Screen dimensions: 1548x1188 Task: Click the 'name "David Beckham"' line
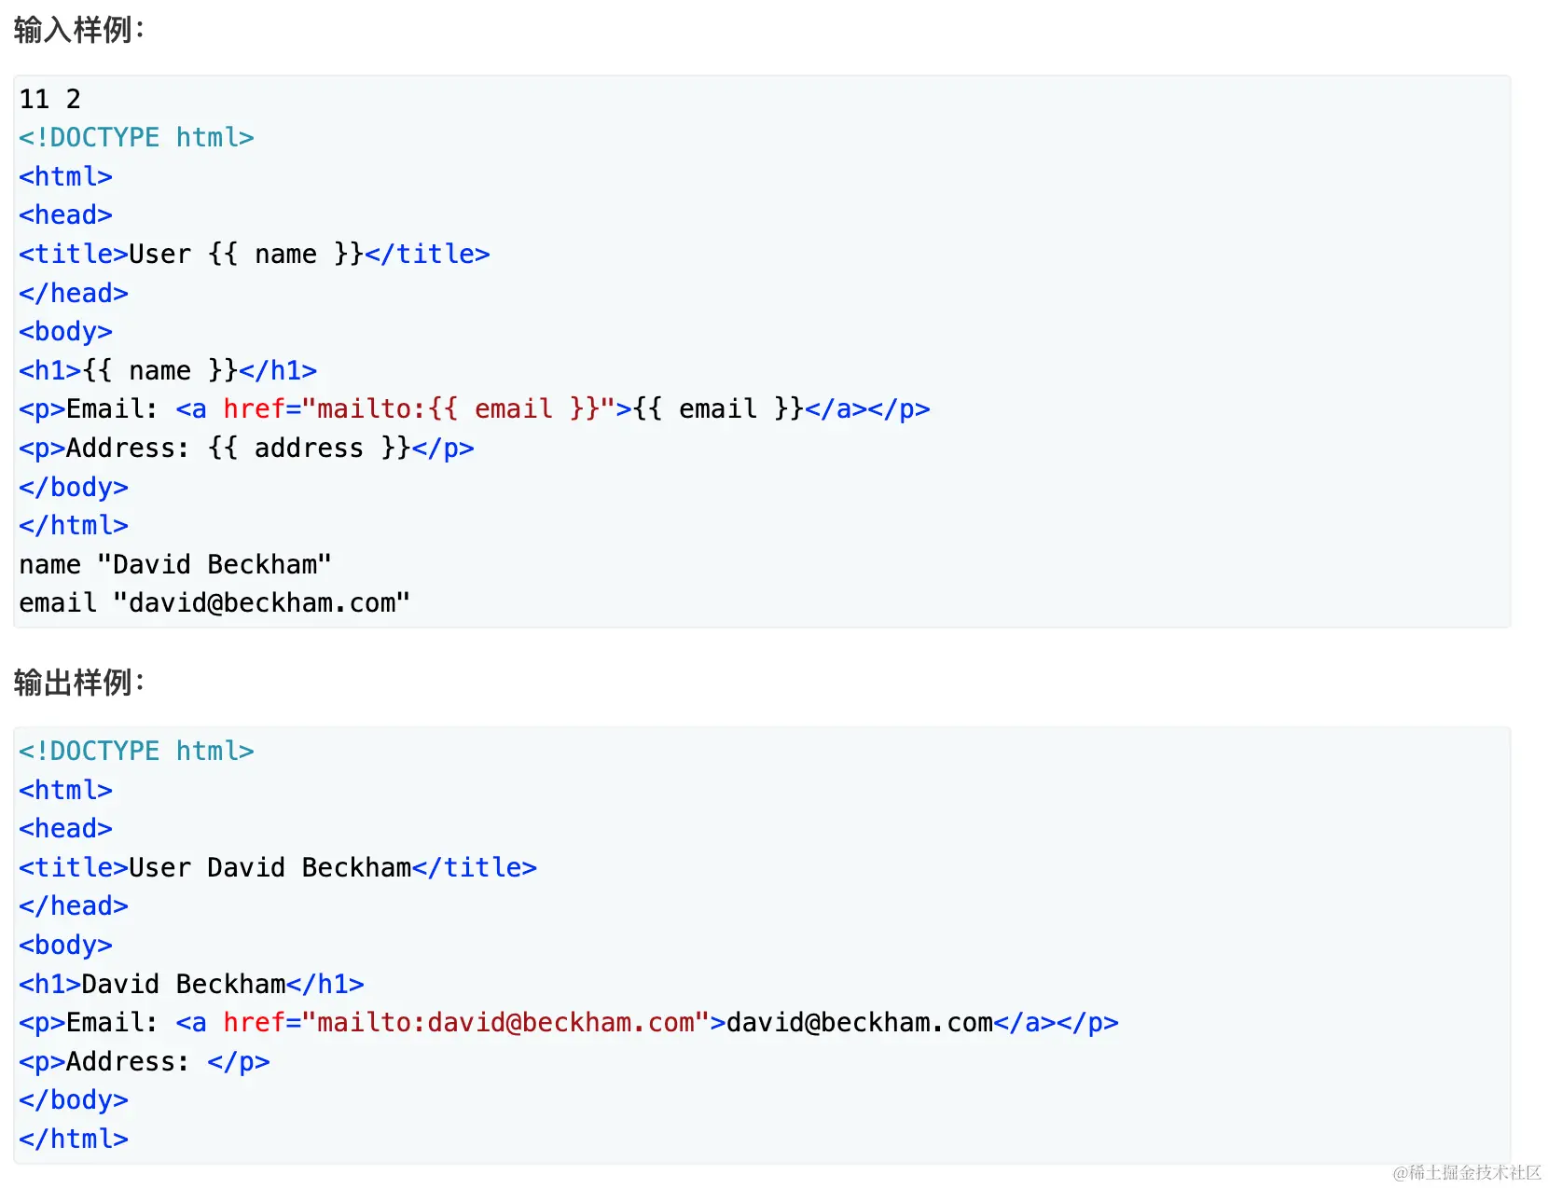[x=175, y=564]
